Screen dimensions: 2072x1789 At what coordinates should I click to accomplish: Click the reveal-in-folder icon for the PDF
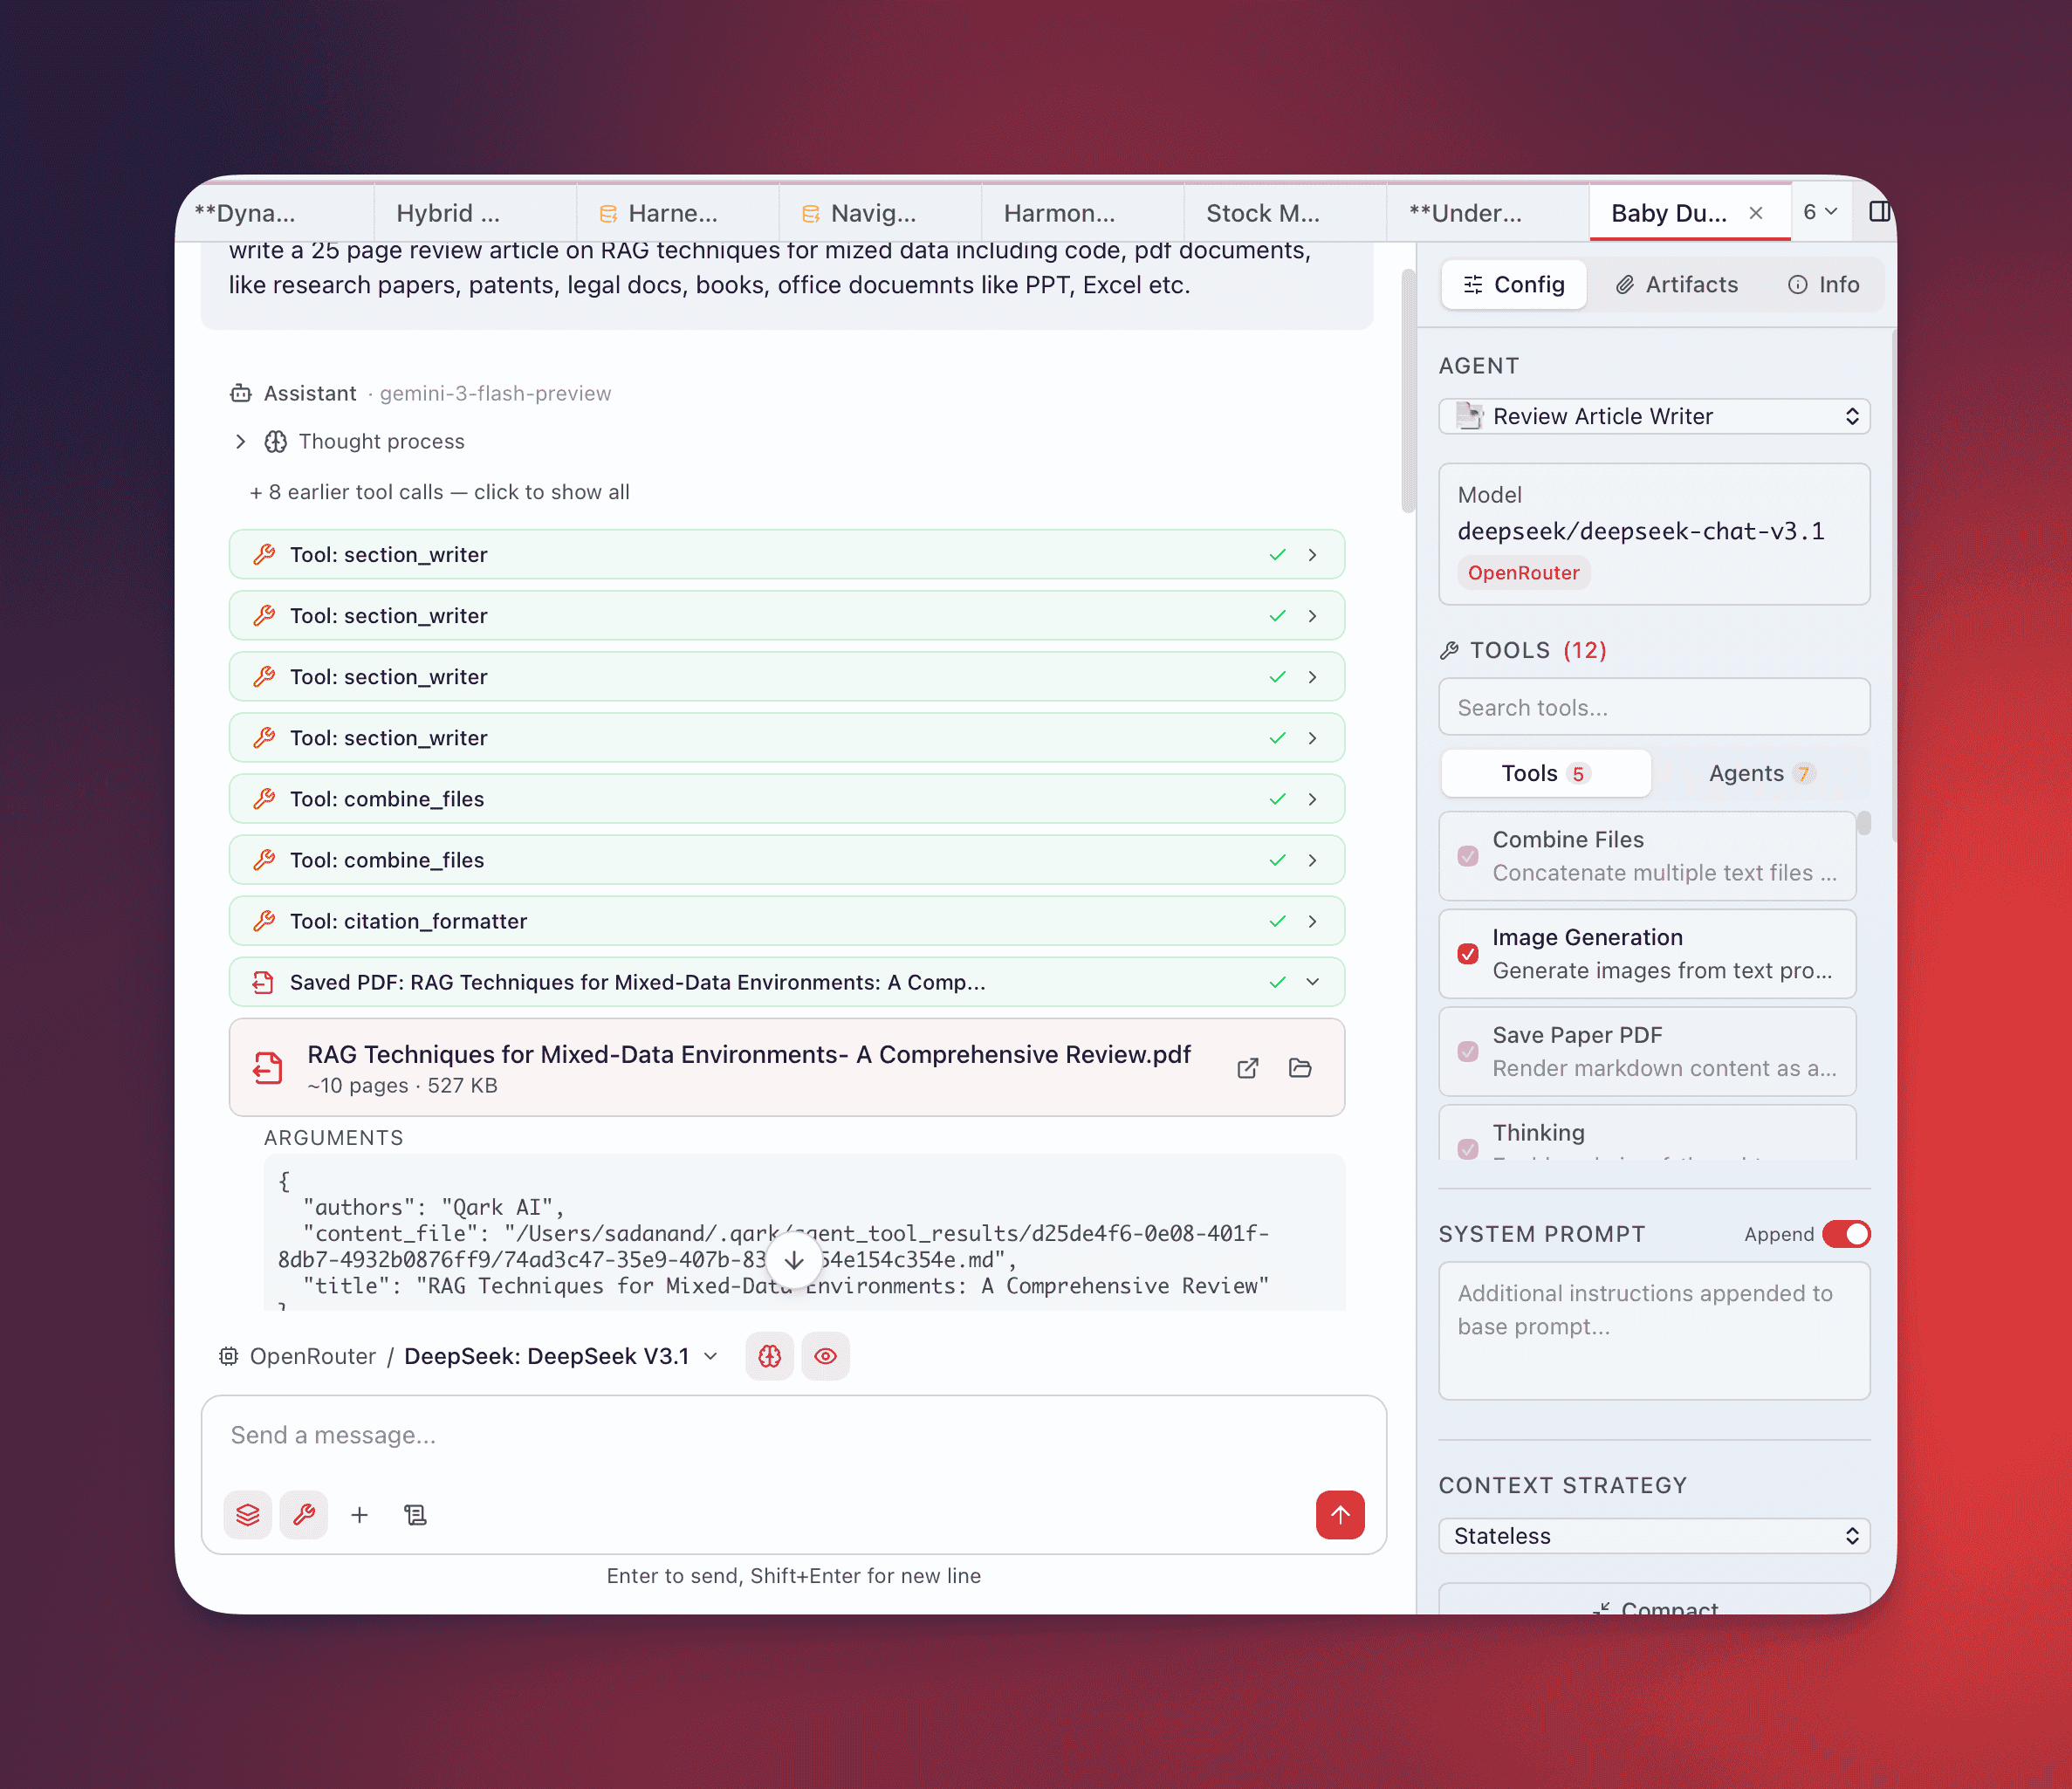tap(1300, 1068)
